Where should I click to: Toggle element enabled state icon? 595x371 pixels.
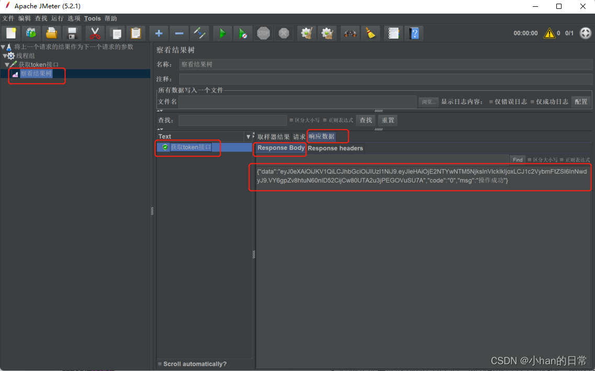200,33
